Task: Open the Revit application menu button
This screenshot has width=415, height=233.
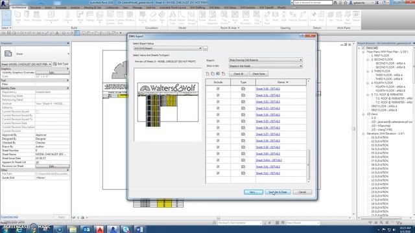Action: tap(5, 4)
